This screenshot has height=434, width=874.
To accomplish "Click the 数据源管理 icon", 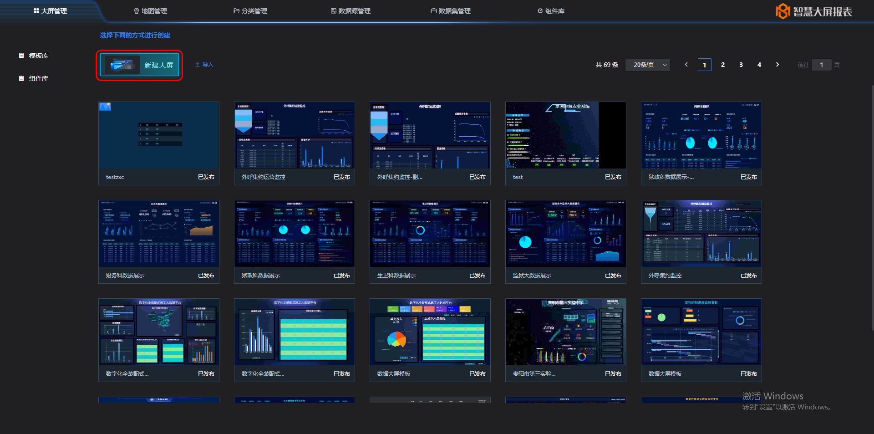I will click(x=334, y=11).
